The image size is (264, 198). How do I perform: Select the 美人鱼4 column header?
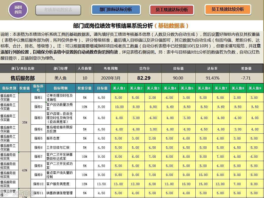[170, 88]
